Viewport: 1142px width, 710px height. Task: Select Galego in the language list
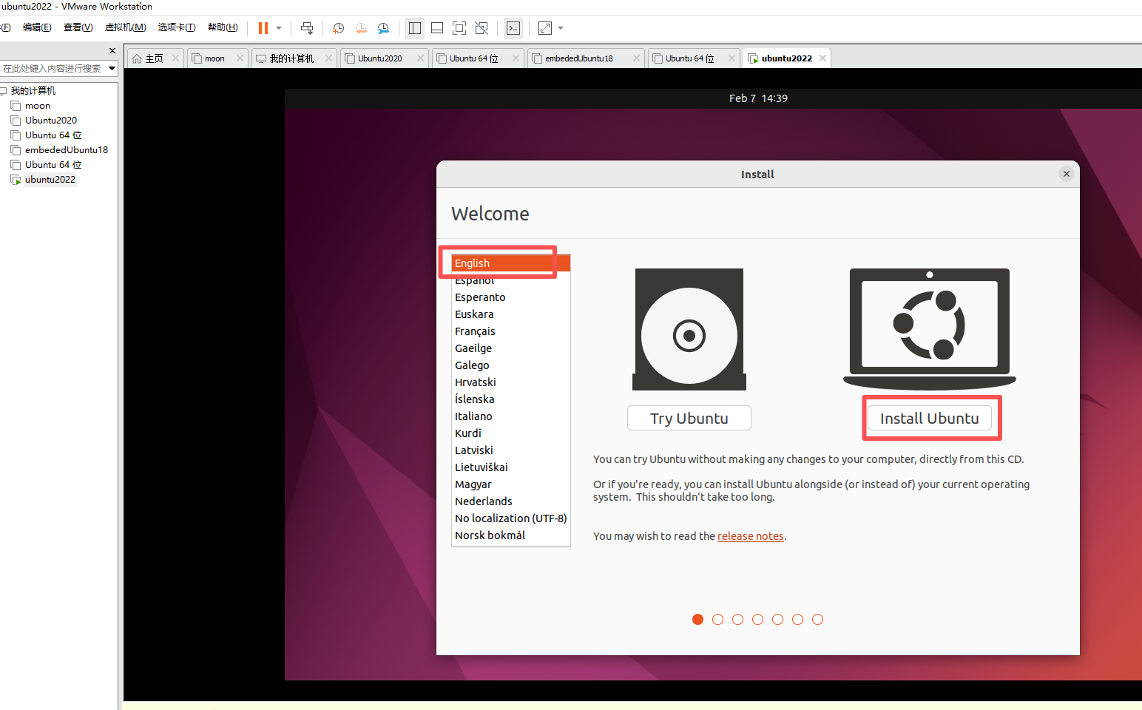pos(511,365)
